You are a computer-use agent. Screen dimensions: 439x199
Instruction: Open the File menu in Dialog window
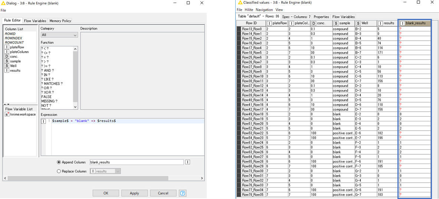3,10
